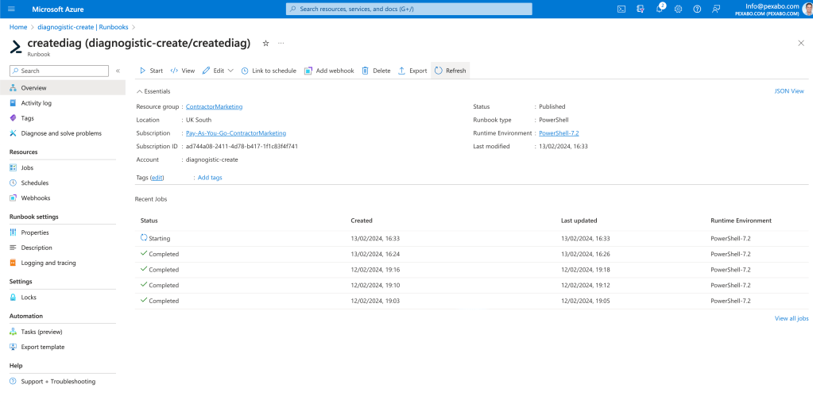Viewport: 813px width, 415px height.
Task: Delete the runbook
Action: (376, 71)
